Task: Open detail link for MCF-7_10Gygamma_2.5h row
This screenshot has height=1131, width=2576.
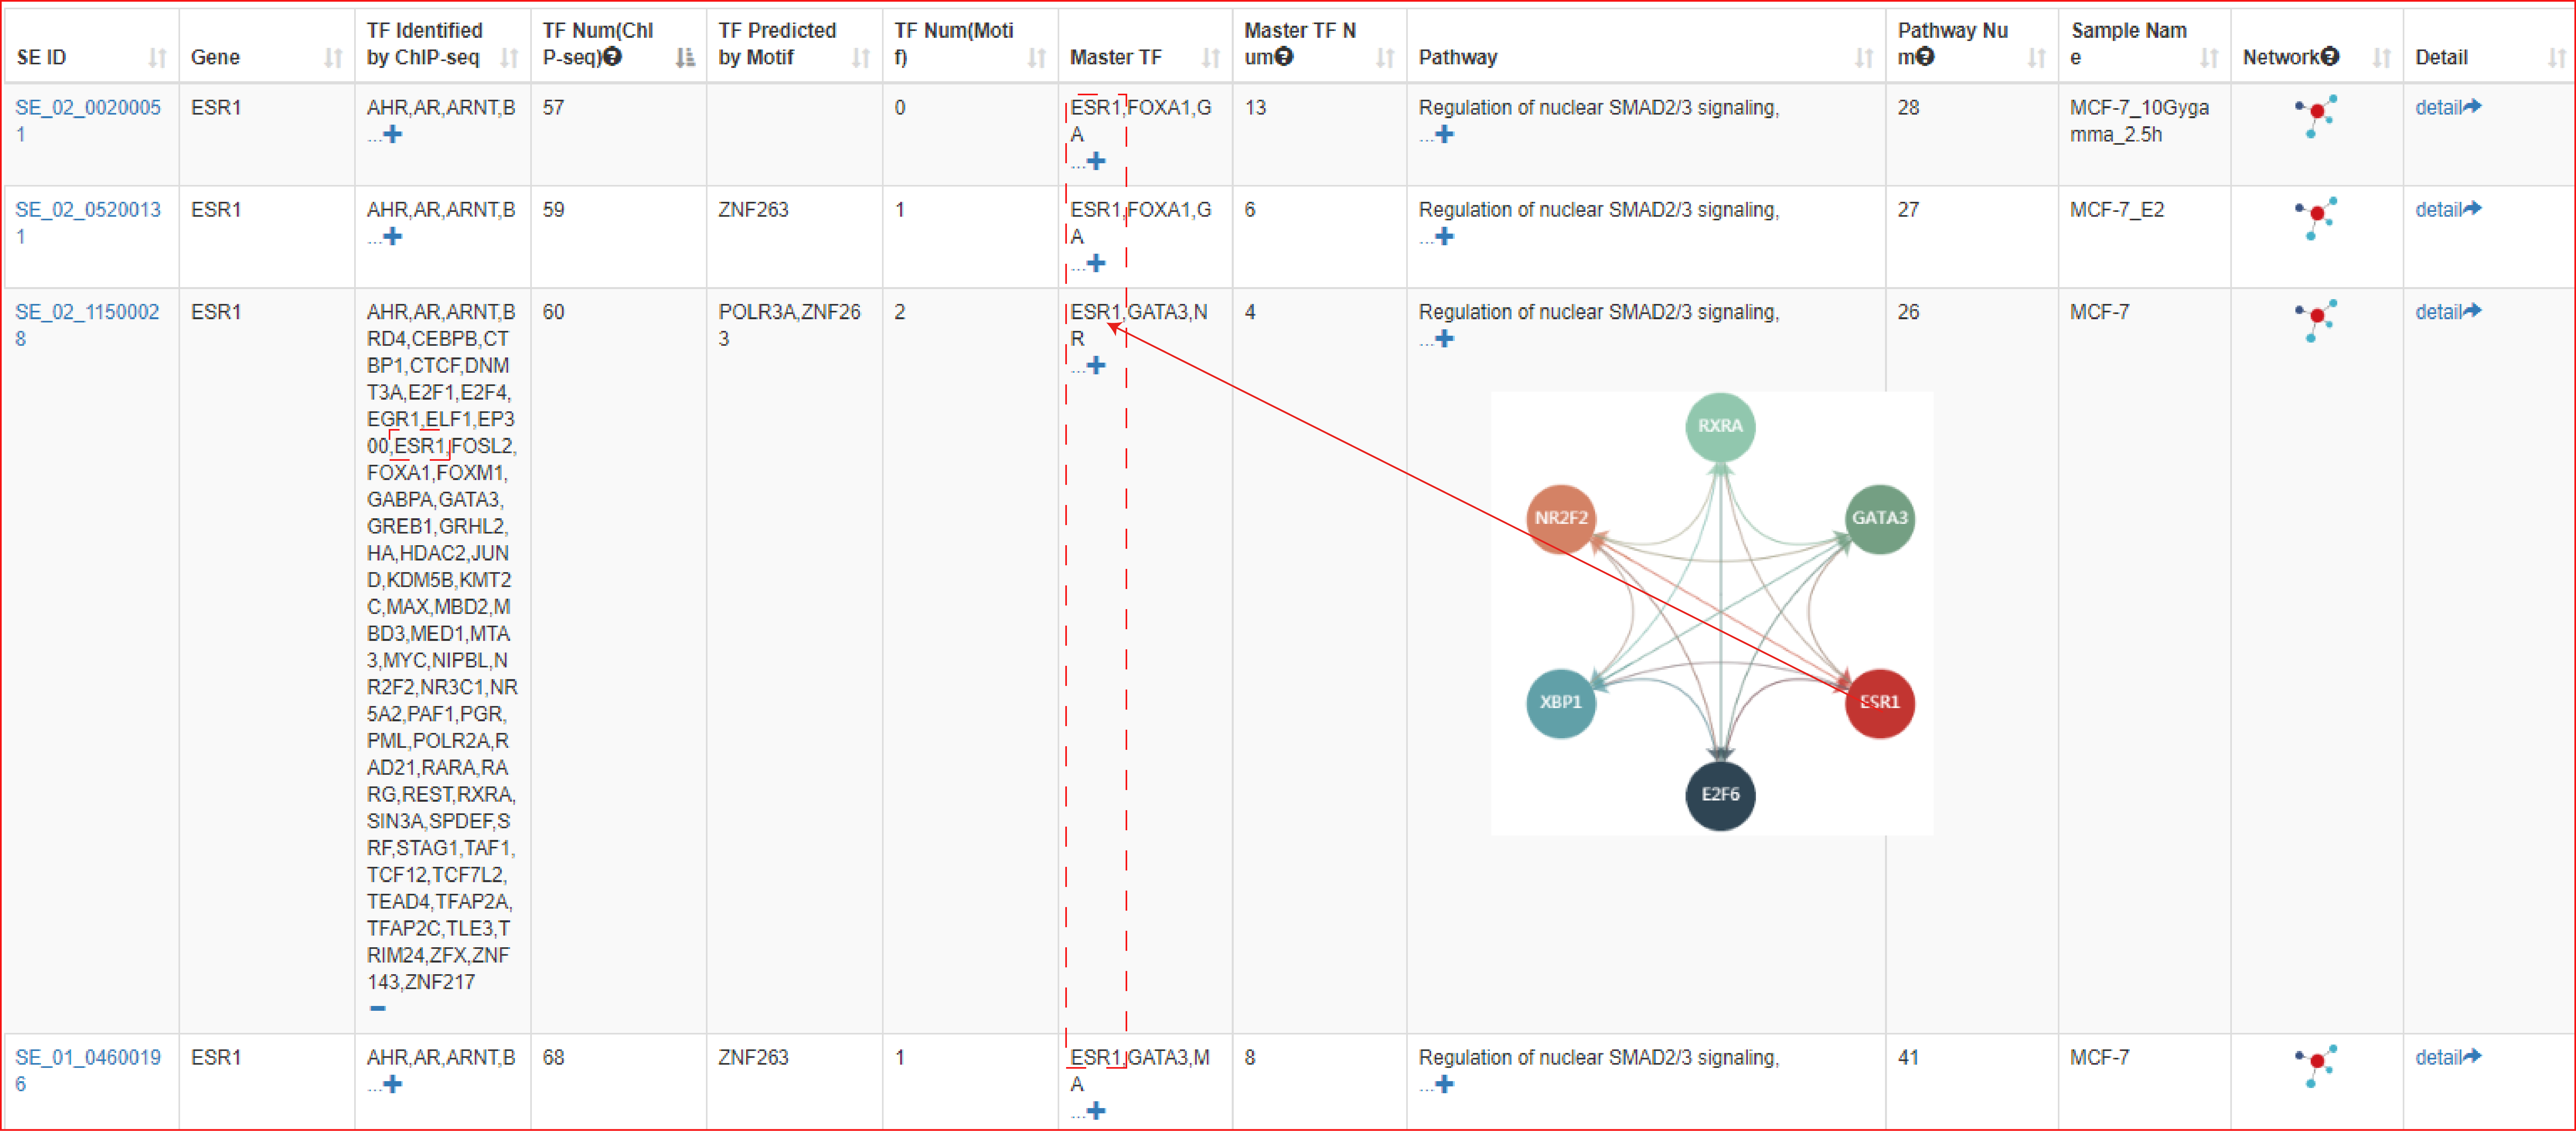Action: [2448, 107]
